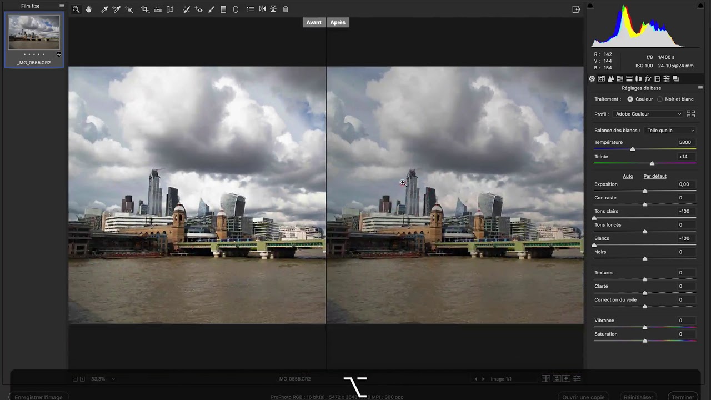Open the Film fixe filmstrip menu
The width and height of the screenshot is (711, 400).
pyautogui.click(x=62, y=6)
